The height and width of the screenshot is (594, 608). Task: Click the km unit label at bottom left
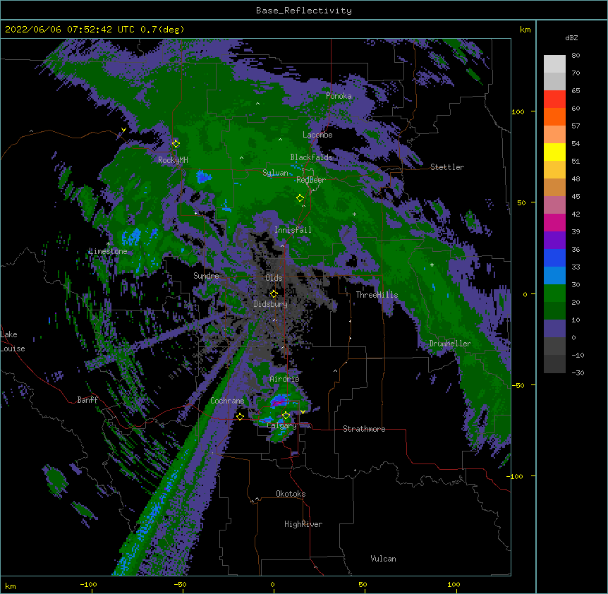11,586
